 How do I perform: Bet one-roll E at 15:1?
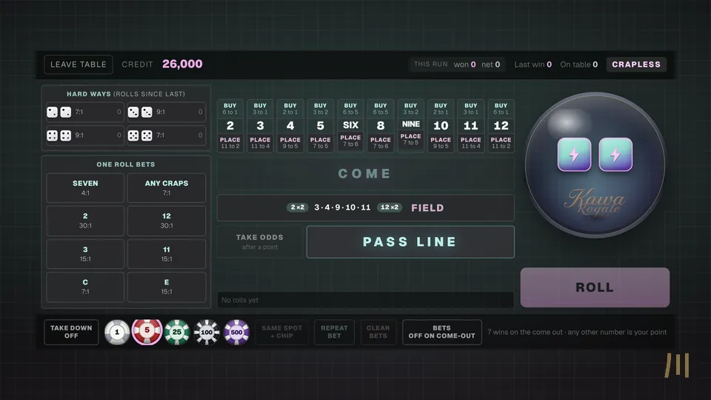pyautogui.click(x=167, y=287)
